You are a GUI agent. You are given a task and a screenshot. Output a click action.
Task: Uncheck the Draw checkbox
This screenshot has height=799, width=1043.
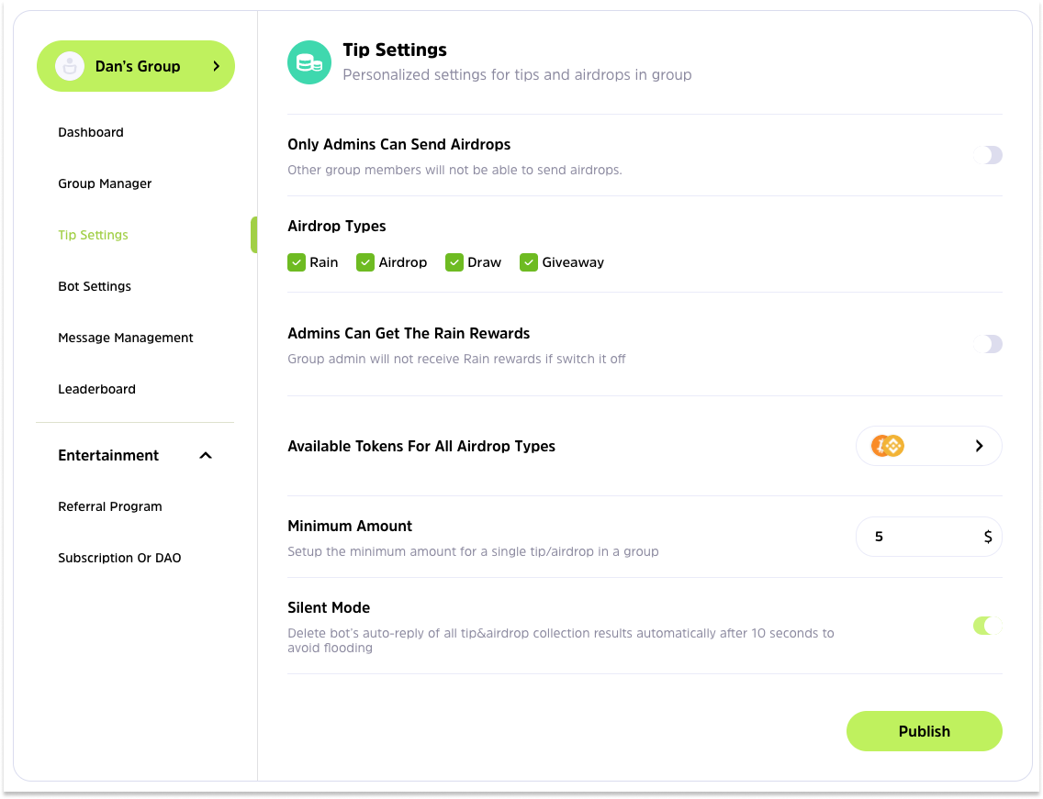(454, 262)
